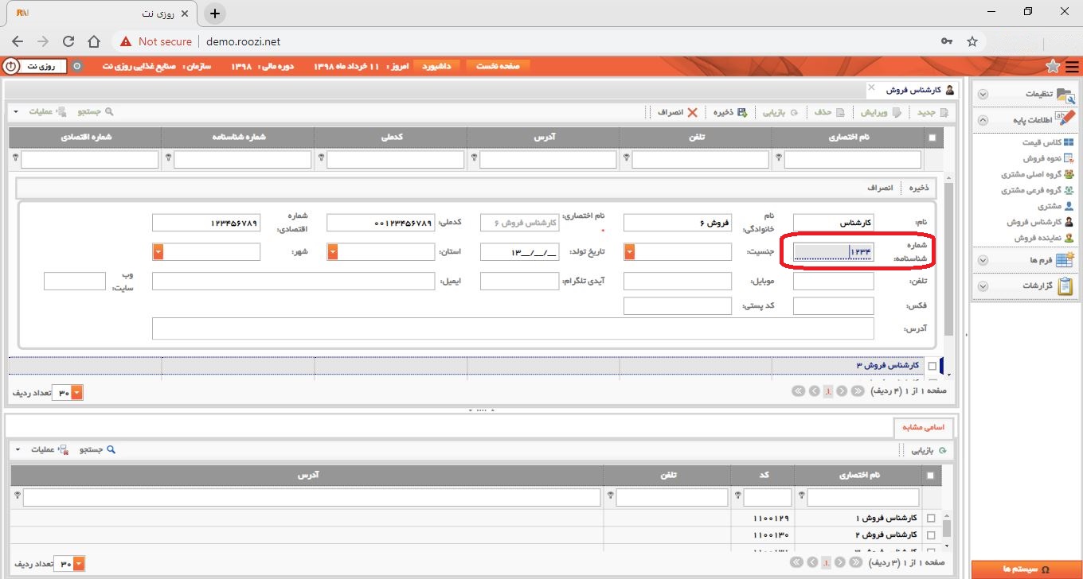
Task: Tick کارشناس فروش ۲ checkbox in اسامی مشابه grid
Action: point(932,535)
